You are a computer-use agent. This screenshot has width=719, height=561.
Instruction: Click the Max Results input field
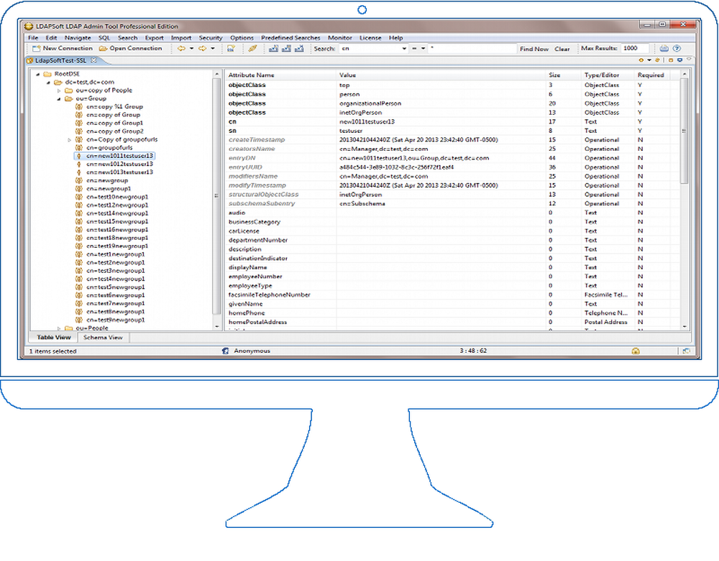click(635, 48)
